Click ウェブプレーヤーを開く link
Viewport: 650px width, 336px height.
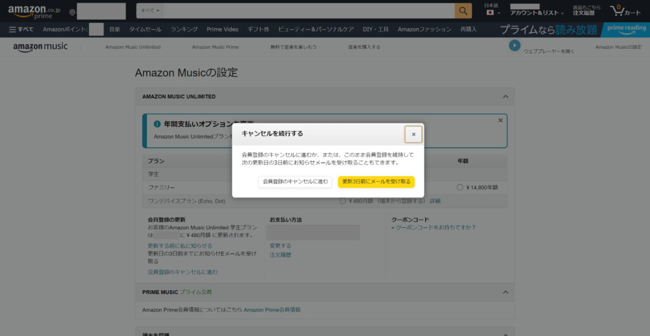pos(549,51)
